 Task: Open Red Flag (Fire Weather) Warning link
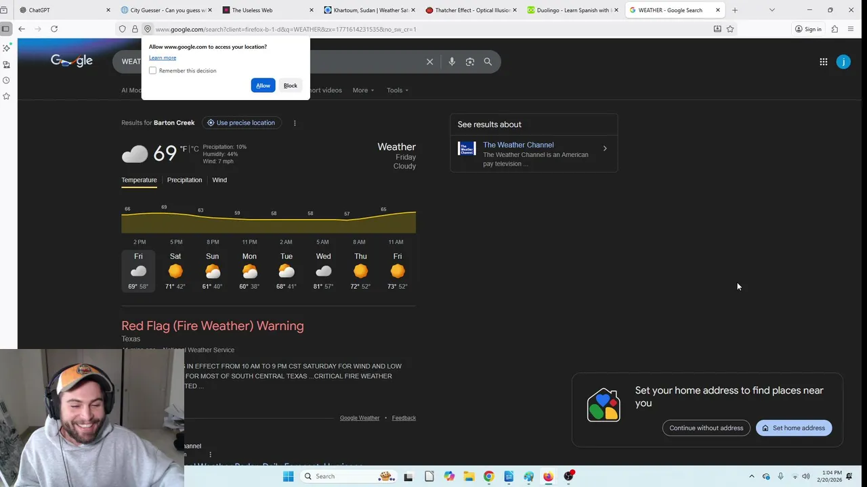pos(213,326)
